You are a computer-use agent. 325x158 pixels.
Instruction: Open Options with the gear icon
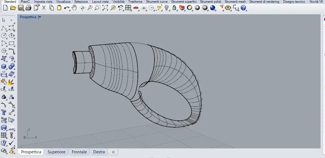coord(228,8)
